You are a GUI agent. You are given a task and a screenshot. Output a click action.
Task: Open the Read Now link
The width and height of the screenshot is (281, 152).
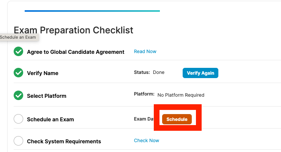coord(145,52)
